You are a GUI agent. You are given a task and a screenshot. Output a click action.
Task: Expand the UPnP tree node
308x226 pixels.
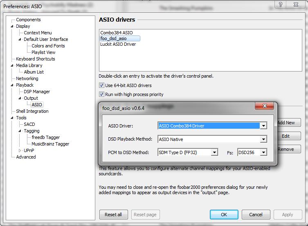coord(20,150)
